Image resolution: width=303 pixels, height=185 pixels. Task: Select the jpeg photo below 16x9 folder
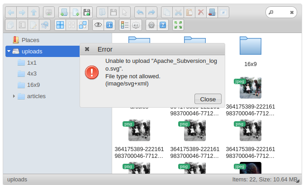point(251,88)
